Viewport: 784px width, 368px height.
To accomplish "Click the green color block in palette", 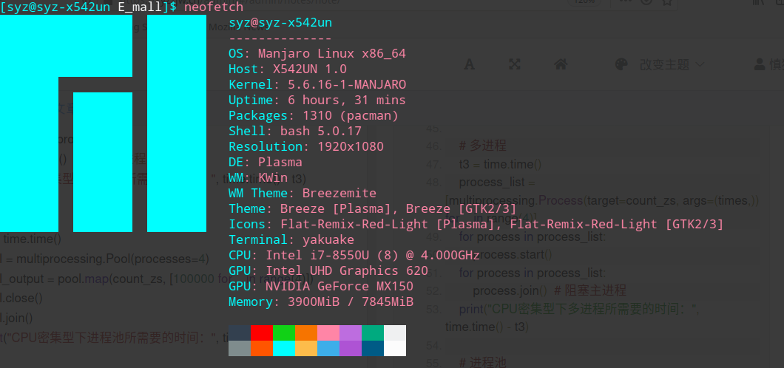I will [x=284, y=333].
